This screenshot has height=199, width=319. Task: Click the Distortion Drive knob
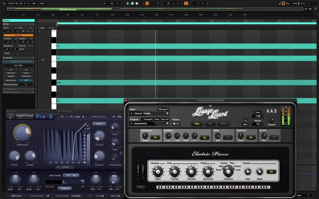tap(241, 136)
